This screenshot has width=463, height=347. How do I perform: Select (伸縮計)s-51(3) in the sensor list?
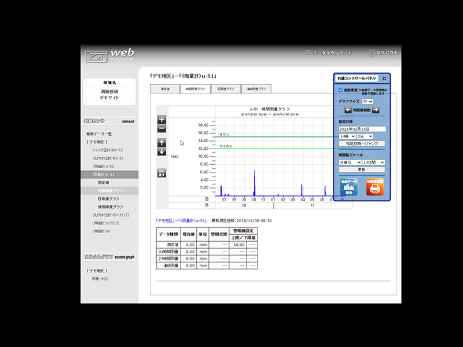(105, 223)
